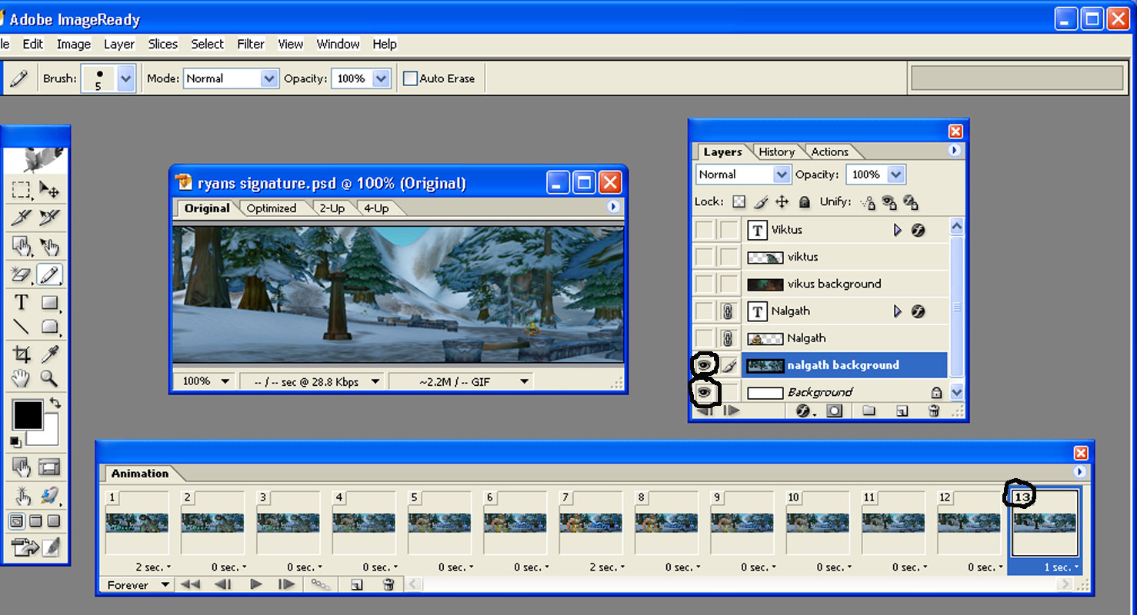Open the Slices menu

[x=163, y=44]
